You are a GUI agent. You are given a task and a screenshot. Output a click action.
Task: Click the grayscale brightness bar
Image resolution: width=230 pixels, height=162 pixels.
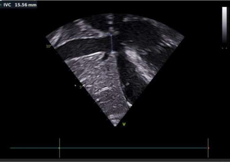point(225,25)
